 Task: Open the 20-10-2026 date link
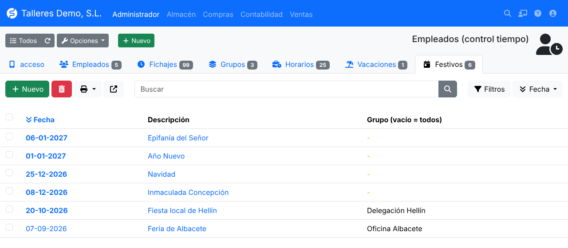tap(47, 210)
